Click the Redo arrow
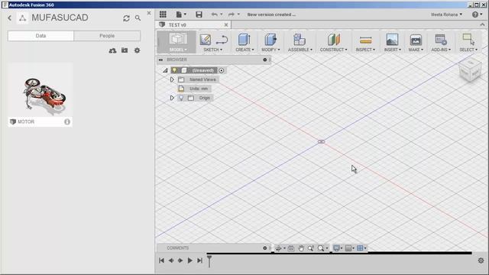The height and width of the screenshot is (275, 489). pyautogui.click(x=231, y=15)
